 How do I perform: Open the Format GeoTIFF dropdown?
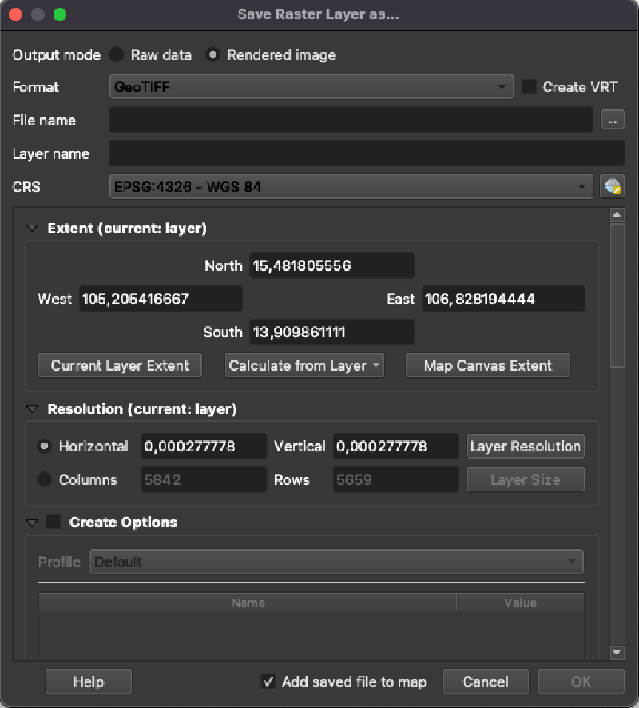tap(311, 87)
